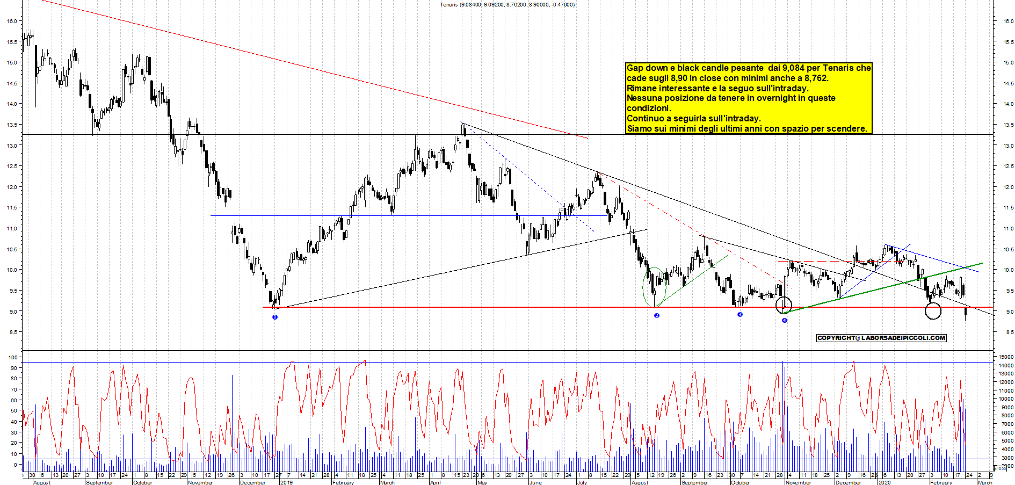
Task: Click the Tenaris price title at top
Action: pyautogui.click(x=507, y=4)
